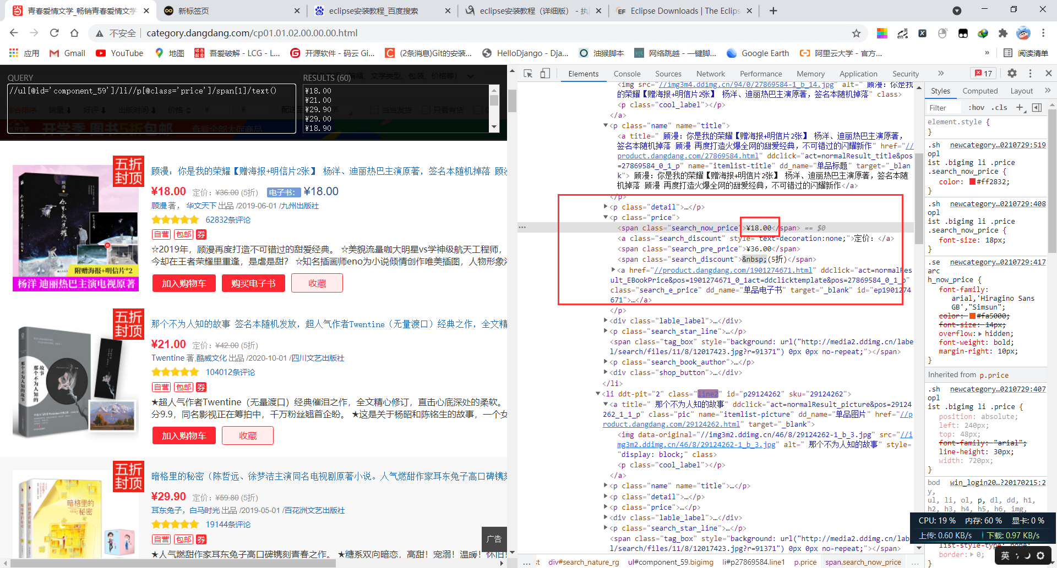The image size is (1057, 568).
Task: Show more Styles sidebar tabs chevron
Action: point(1047,91)
